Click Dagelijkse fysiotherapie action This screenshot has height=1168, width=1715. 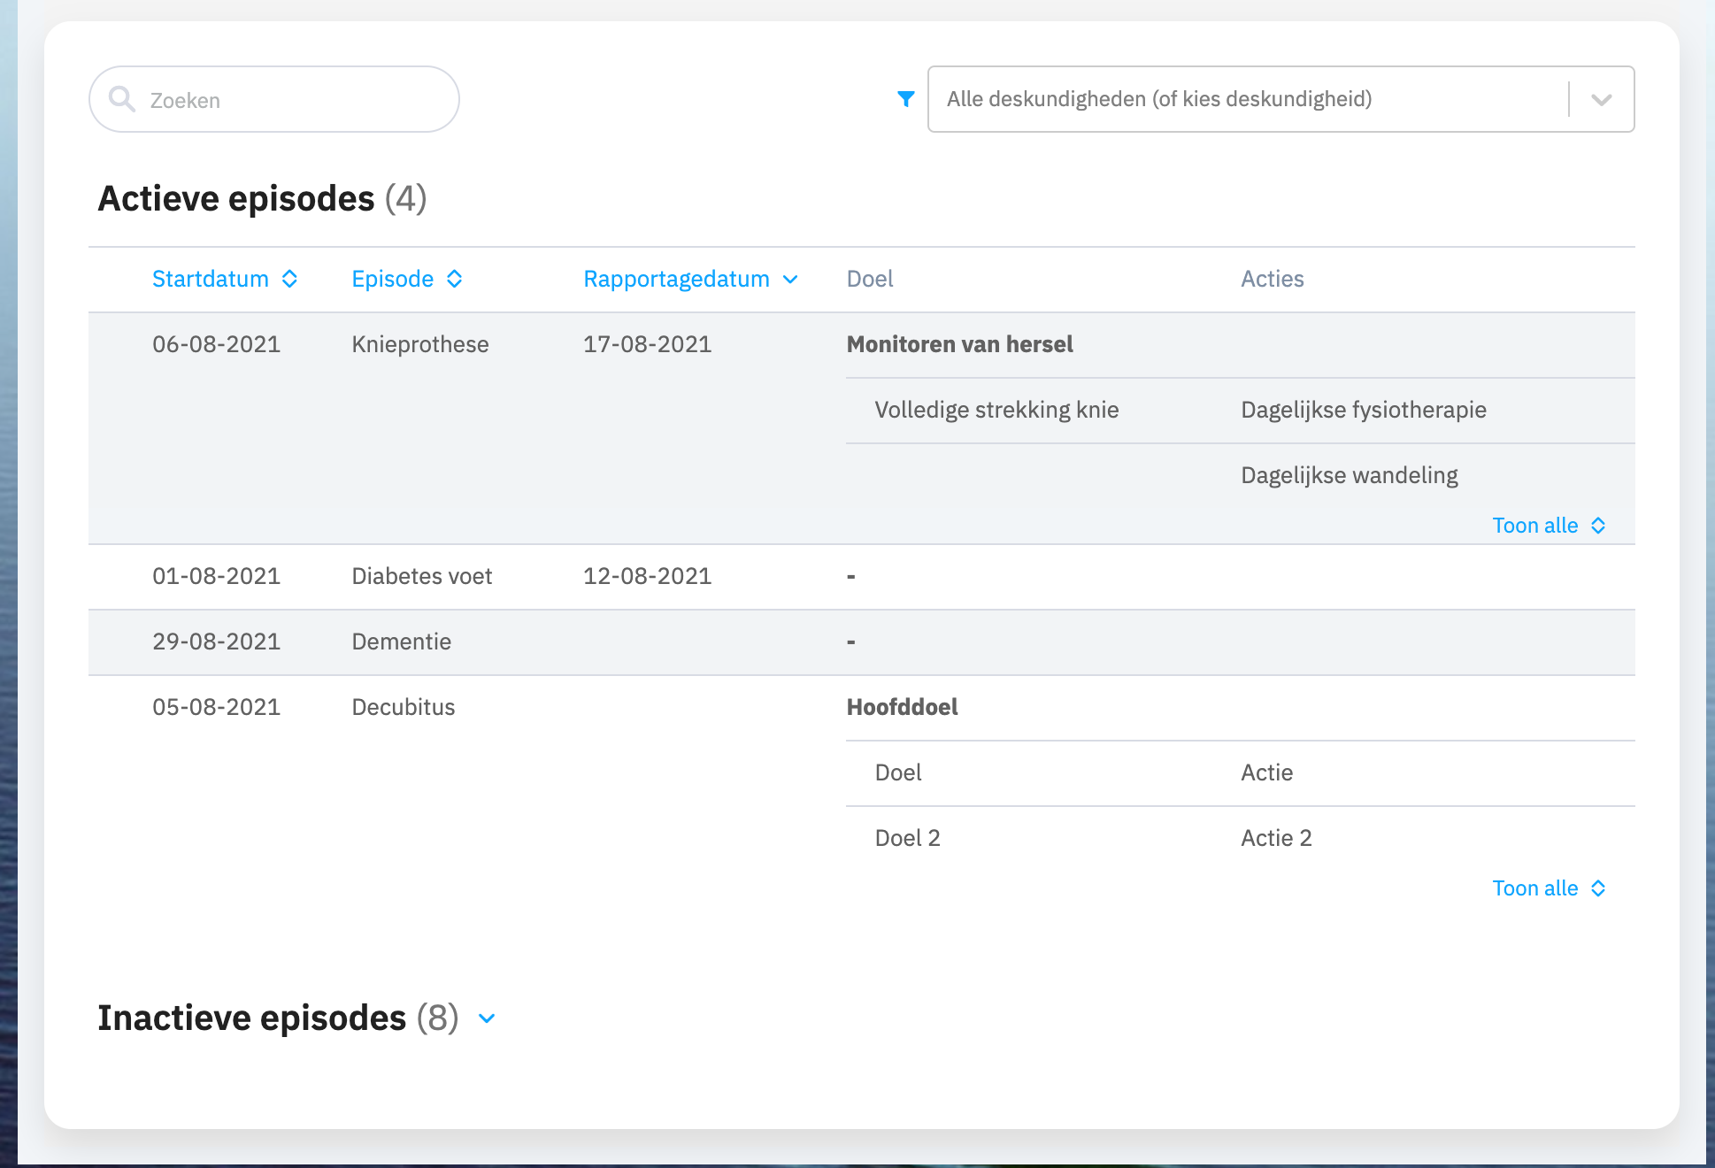pyautogui.click(x=1364, y=410)
